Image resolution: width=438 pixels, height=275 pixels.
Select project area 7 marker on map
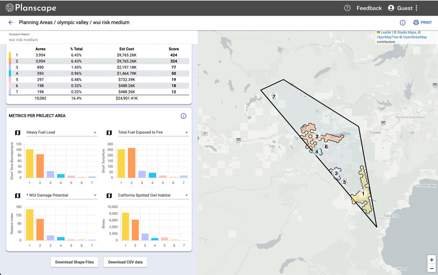coord(273,96)
